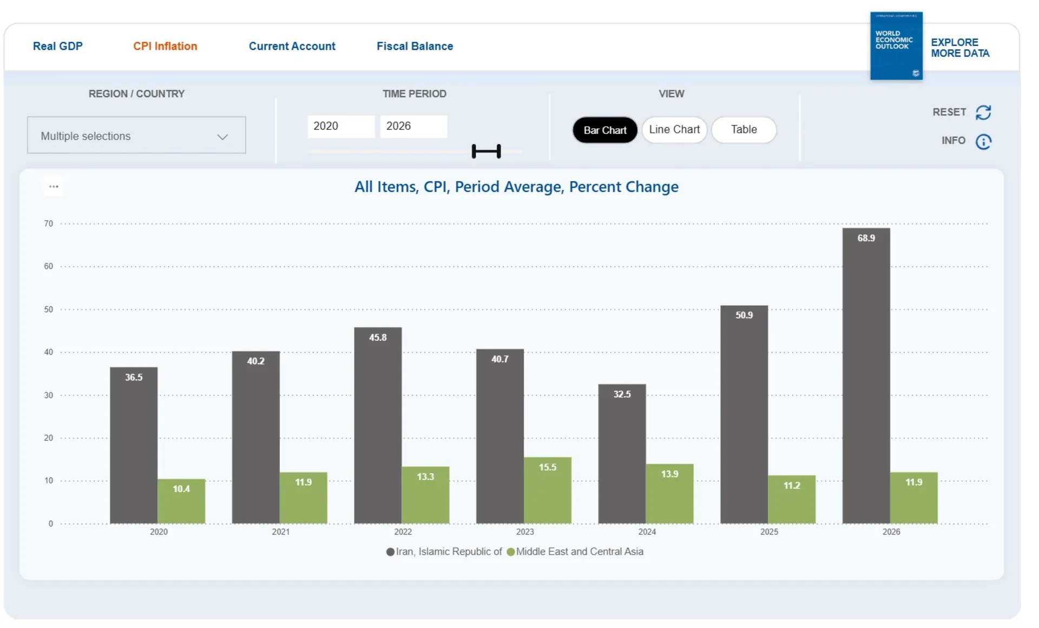Open the three-dots chart options menu
Screen dimensions: 1039x628
pos(54,187)
